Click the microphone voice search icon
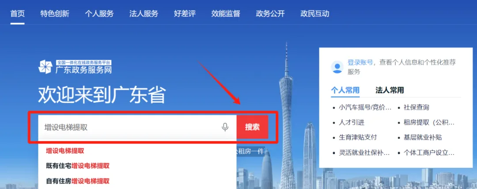477x189 pixels. [x=225, y=127]
